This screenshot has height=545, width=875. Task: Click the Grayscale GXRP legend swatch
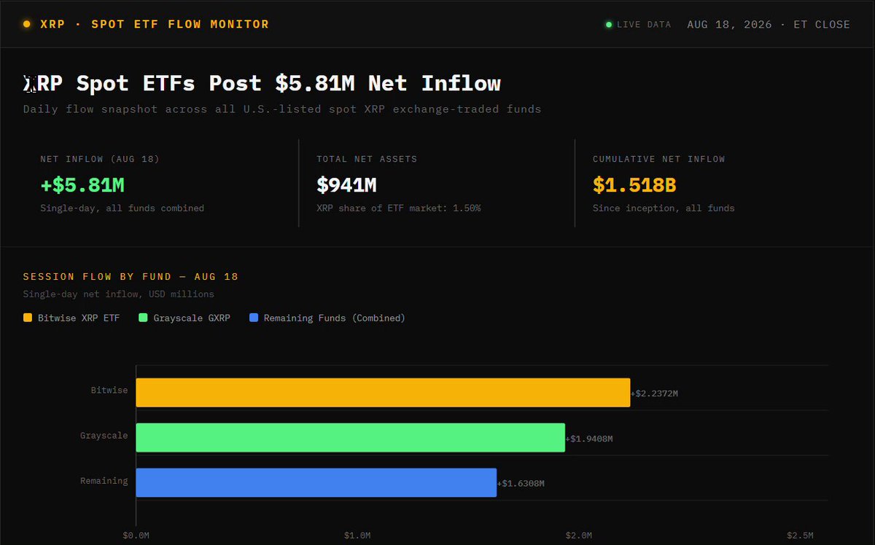pos(143,318)
